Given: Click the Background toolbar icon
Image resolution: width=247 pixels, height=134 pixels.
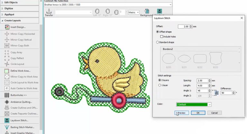Looking at the screenshot, I should [147, 12].
